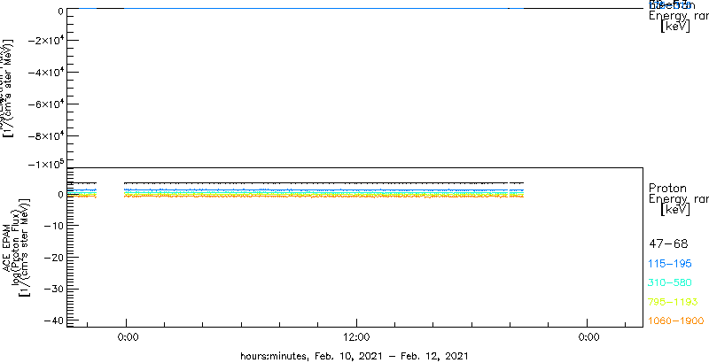Click the yellow 795-1193 legend entry
The image size is (709, 363).
[x=674, y=302]
